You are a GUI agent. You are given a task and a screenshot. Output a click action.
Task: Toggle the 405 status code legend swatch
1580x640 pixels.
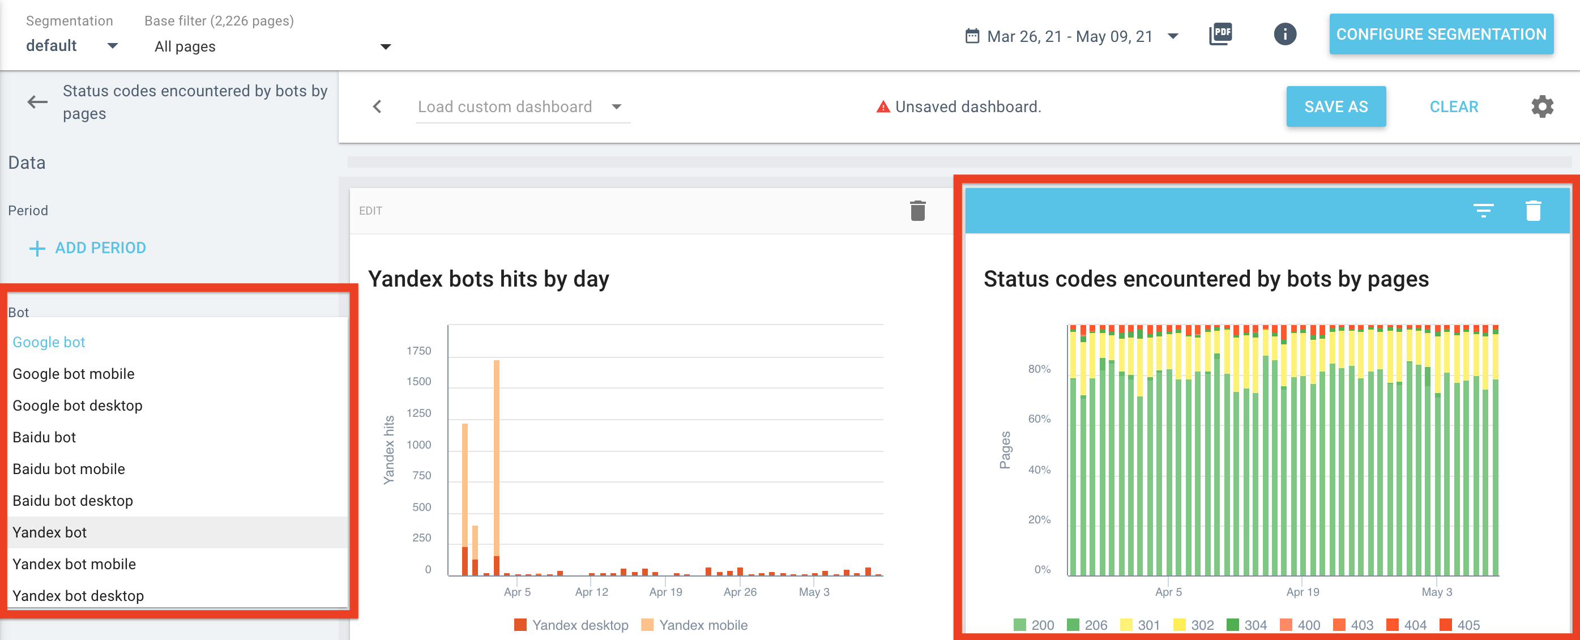(1446, 625)
